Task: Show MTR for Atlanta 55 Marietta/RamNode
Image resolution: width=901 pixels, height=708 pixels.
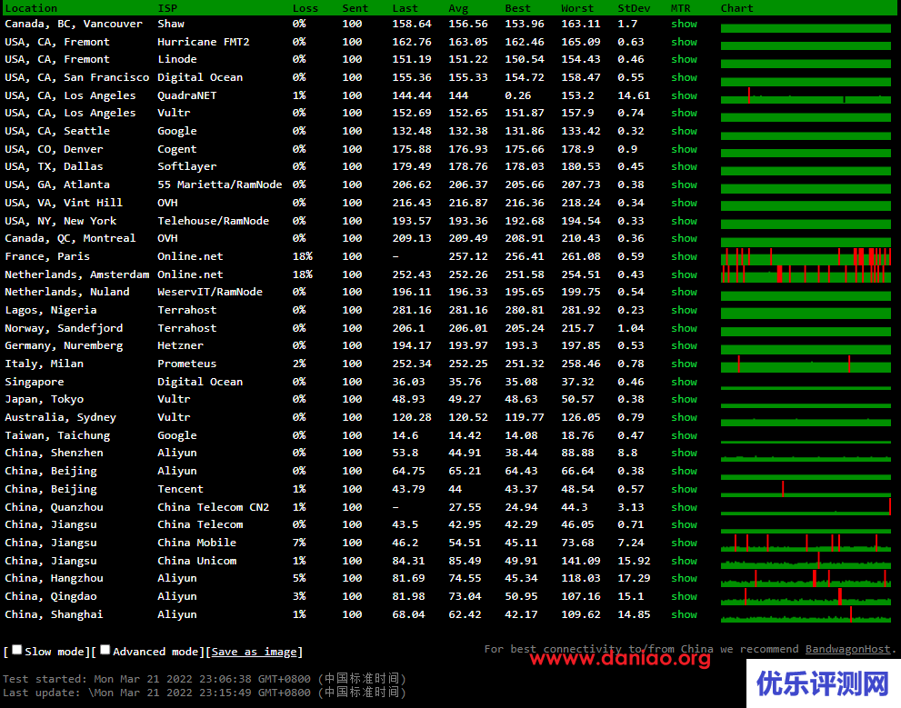Action: (684, 184)
